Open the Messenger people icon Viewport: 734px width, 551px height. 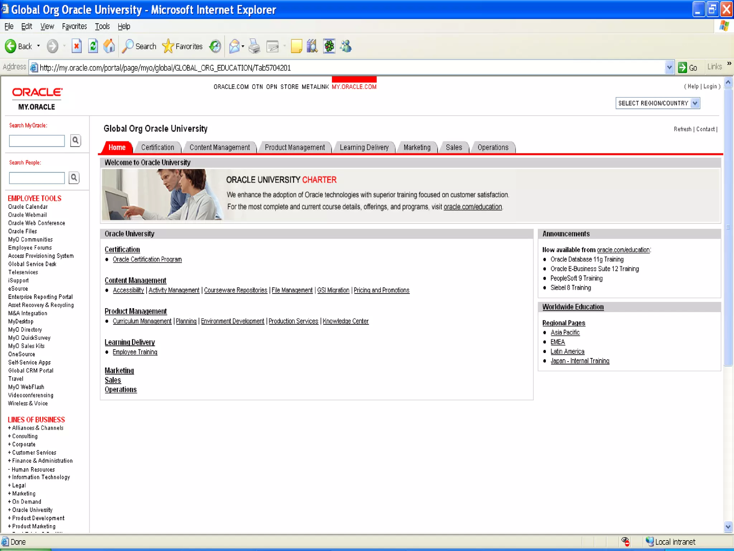coord(346,46)
